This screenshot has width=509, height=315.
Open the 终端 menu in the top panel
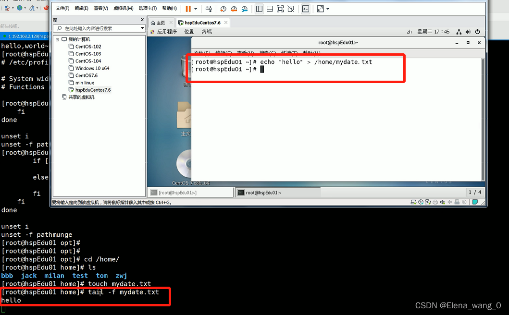(207, 32)
